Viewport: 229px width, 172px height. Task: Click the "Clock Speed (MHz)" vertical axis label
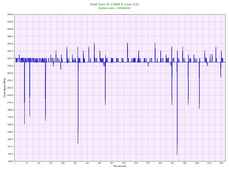pos(5,88)
